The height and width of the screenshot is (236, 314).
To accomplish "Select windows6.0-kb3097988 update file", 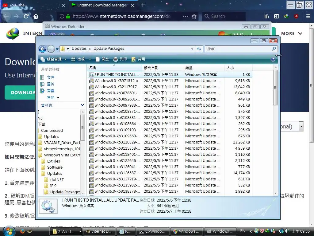I will [x=170, y=105].
